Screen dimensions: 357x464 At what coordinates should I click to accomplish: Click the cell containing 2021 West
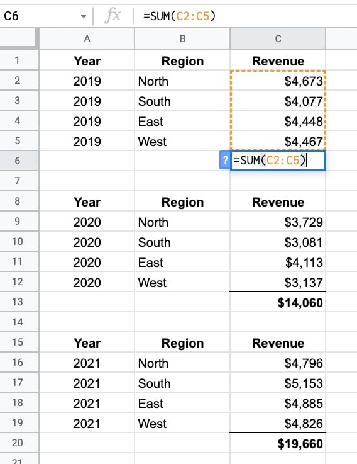[182, 423]
